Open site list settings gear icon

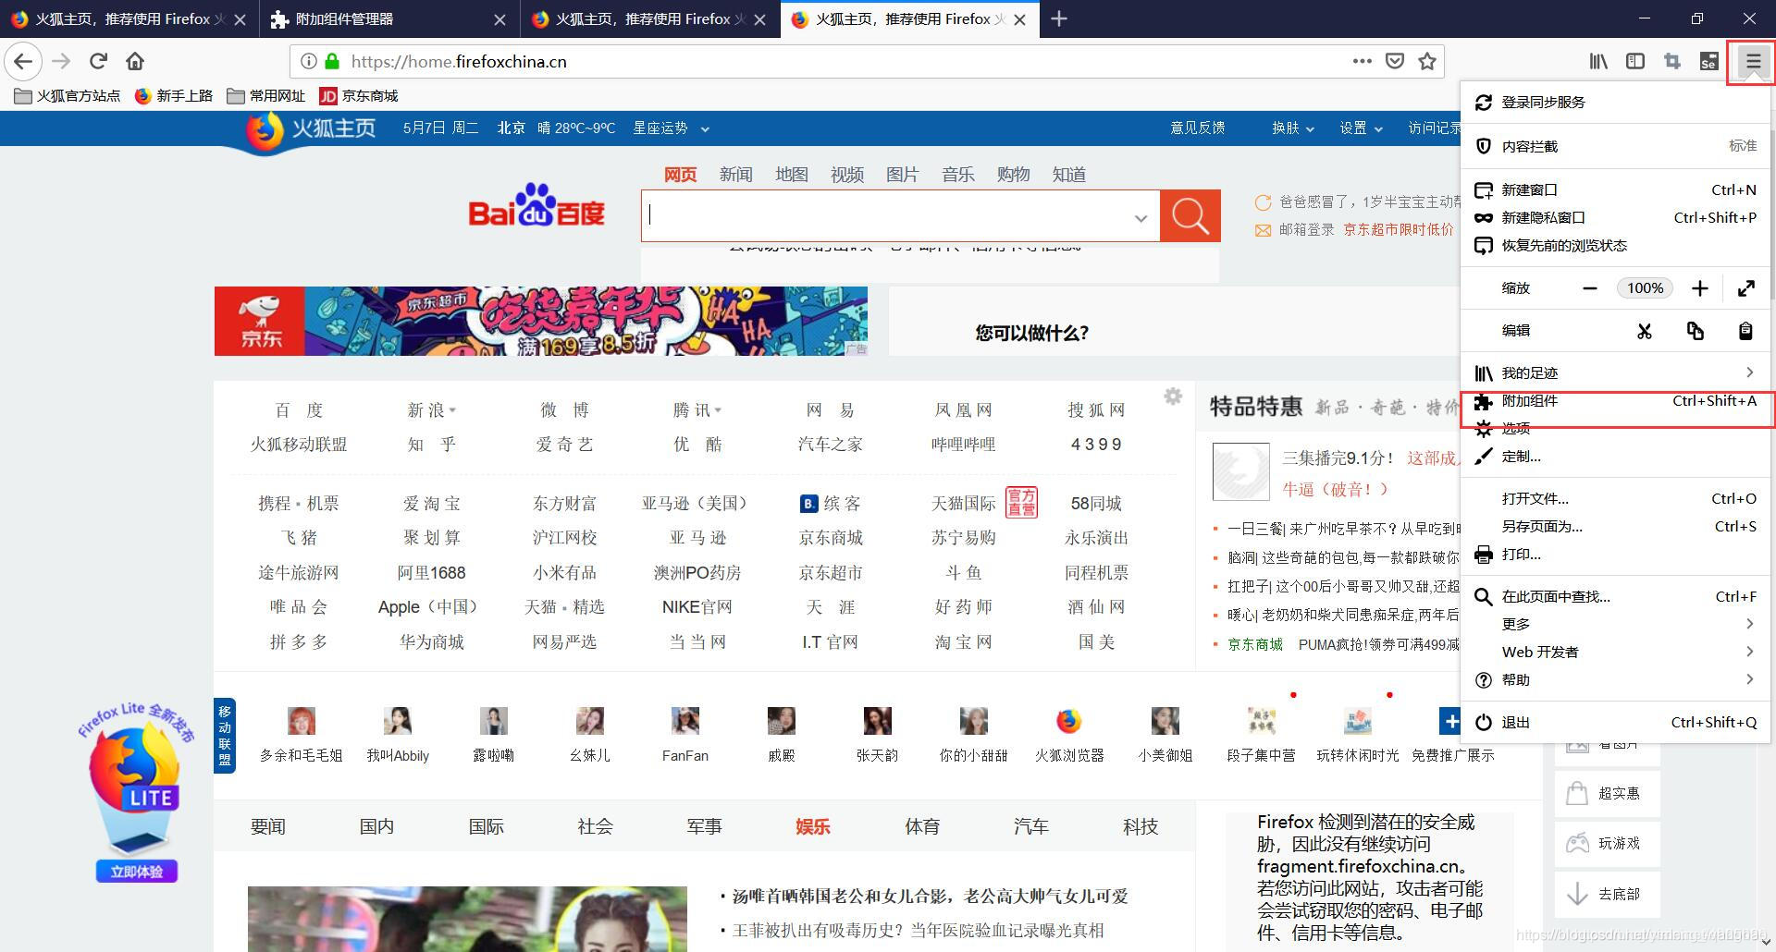[1173, 397]
